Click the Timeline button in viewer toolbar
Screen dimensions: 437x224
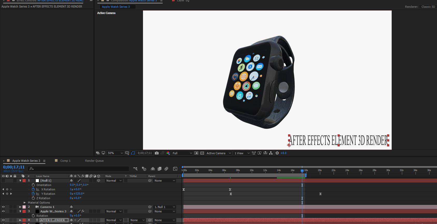tap(265, 153)
